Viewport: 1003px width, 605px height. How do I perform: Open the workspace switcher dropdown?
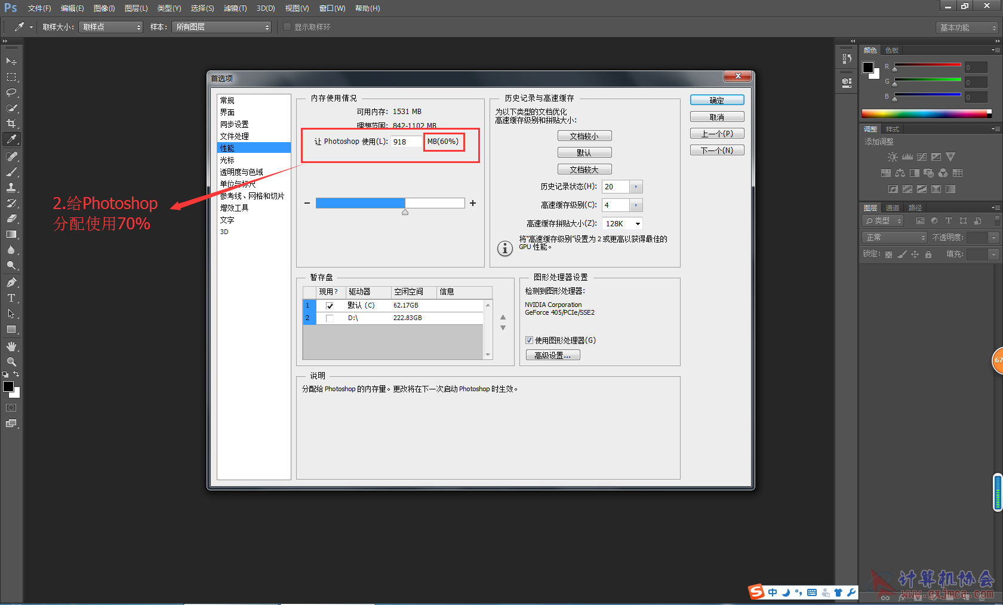coord(967,27)
